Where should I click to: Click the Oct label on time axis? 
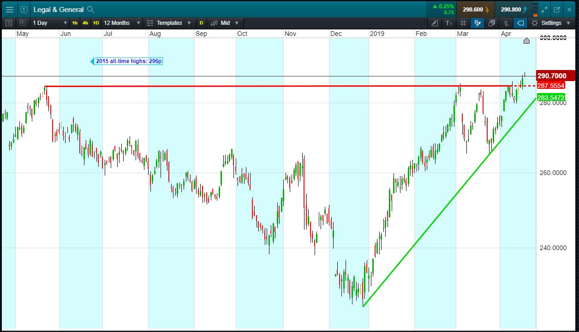pos(242,34)
